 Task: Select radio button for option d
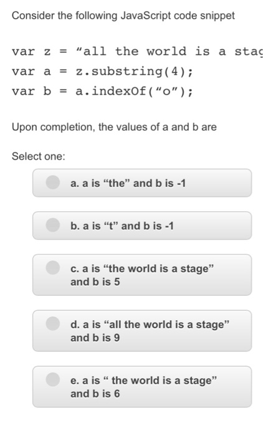click(52, 323)
